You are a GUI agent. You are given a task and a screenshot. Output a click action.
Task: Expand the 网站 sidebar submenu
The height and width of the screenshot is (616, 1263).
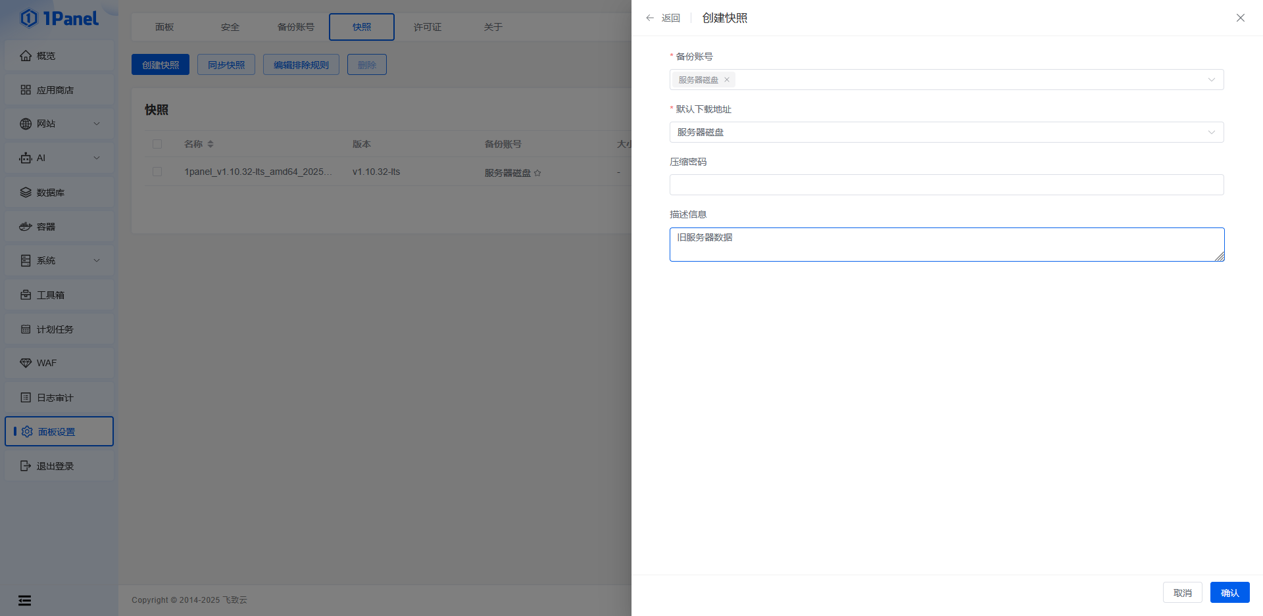(97, 124)
